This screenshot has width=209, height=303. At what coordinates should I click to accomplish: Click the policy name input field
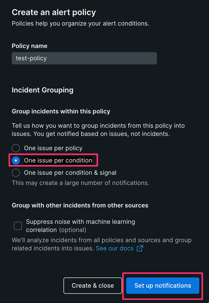[84, 58]
